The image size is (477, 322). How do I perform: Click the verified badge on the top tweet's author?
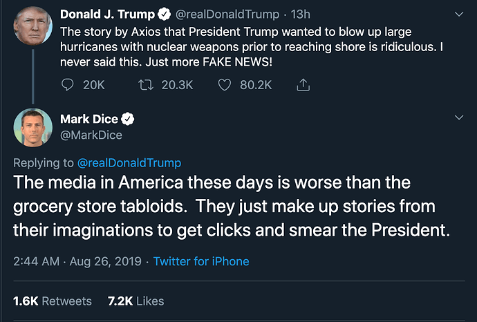(x=163, y=14)
